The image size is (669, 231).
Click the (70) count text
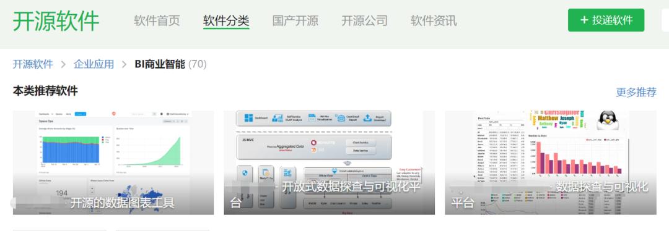[198, 64]
